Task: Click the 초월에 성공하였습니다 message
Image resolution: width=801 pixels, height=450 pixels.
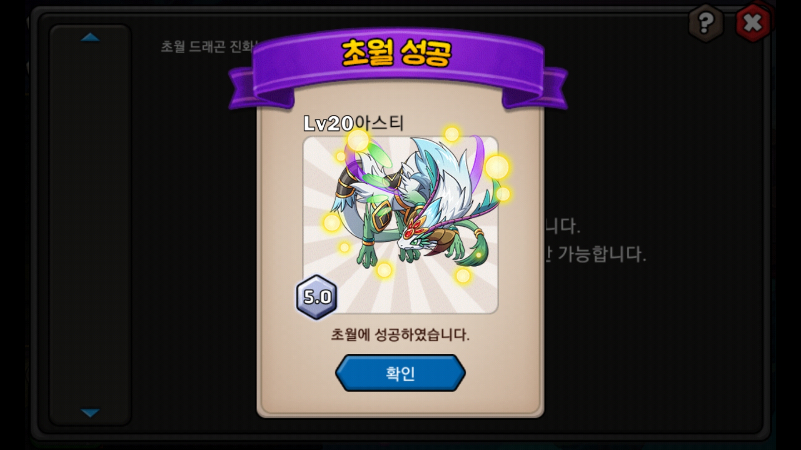Action: pos(400,335)
